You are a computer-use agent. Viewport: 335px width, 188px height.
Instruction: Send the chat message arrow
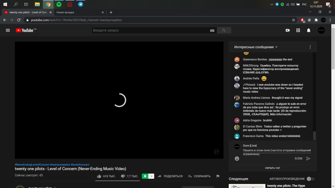pyautogui.click(x=308, y=158)
